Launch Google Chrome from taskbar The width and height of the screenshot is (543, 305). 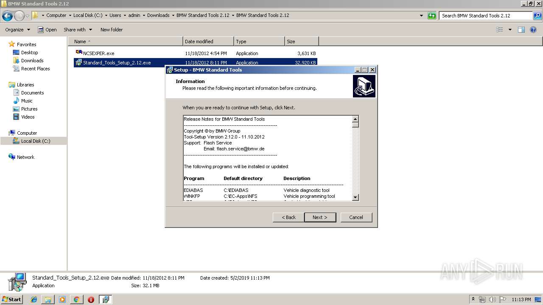(76, 299)
